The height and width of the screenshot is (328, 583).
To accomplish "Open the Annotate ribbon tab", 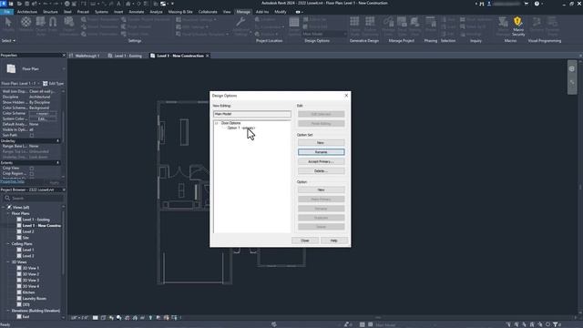I will point(137,12).
